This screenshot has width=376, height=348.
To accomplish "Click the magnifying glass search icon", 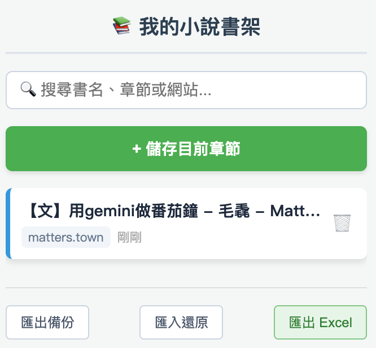I will click(x=28, y=90).
